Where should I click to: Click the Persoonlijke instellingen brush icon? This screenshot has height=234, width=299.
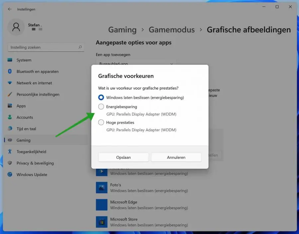(10, 94)
